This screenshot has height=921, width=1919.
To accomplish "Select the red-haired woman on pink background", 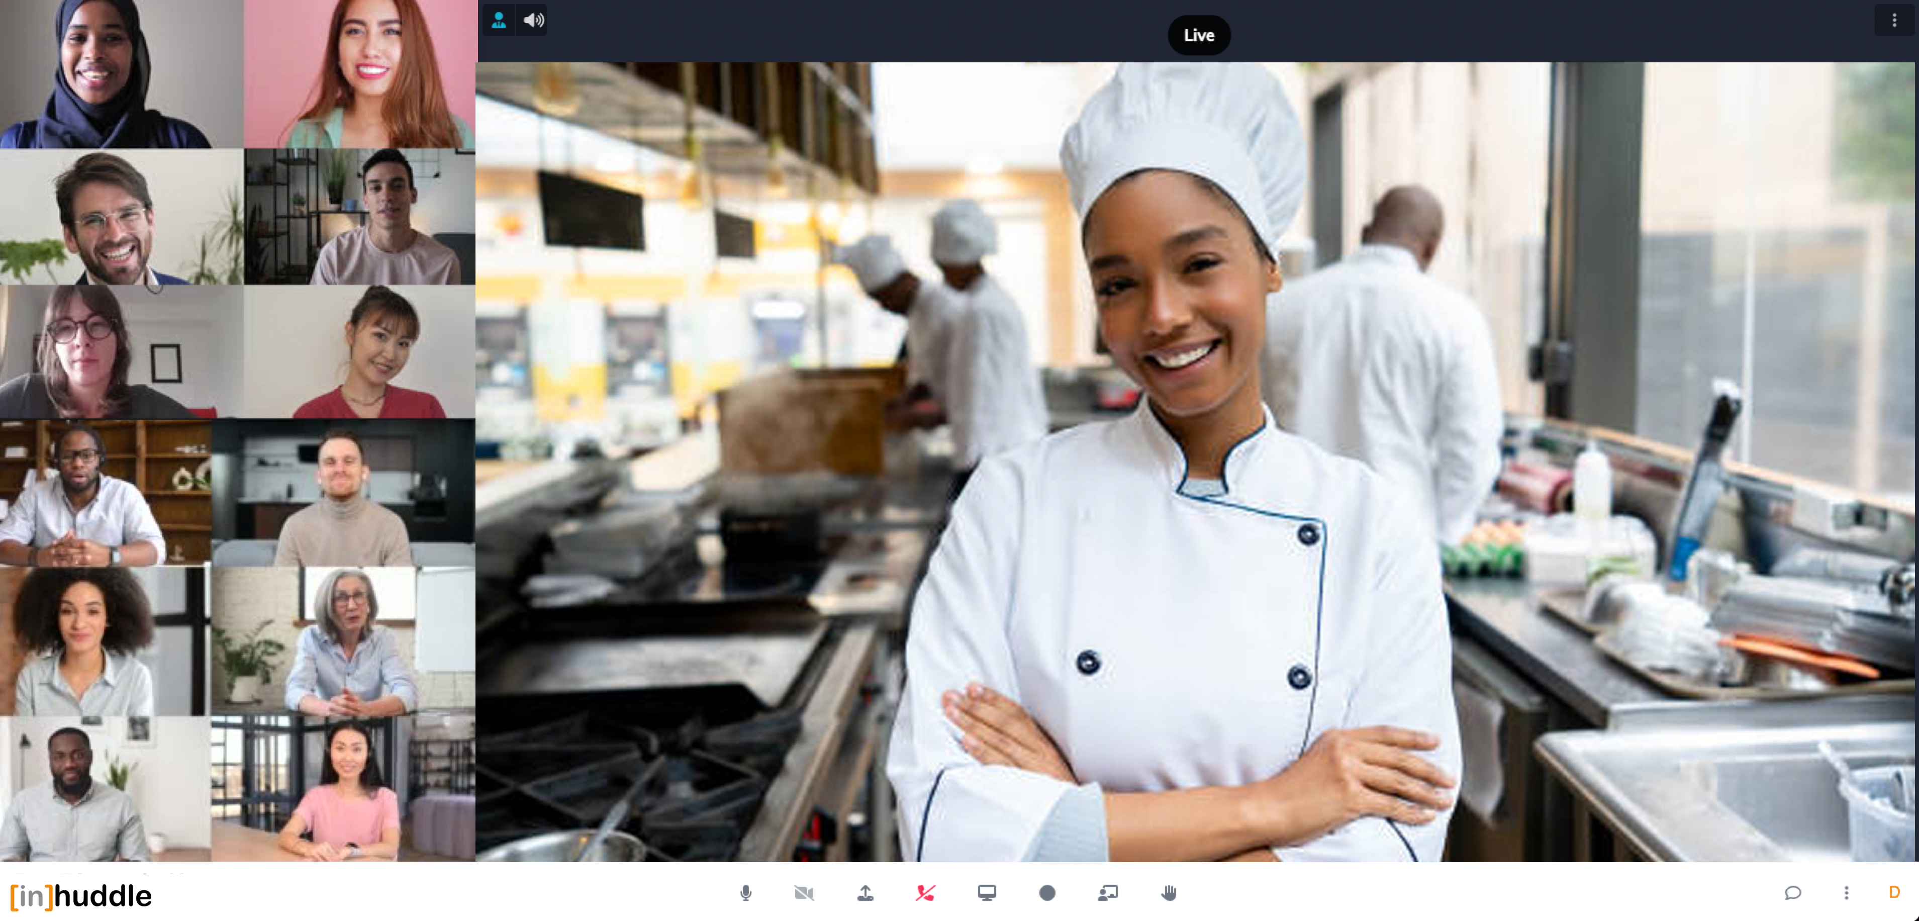I will [x=359, y=74].
